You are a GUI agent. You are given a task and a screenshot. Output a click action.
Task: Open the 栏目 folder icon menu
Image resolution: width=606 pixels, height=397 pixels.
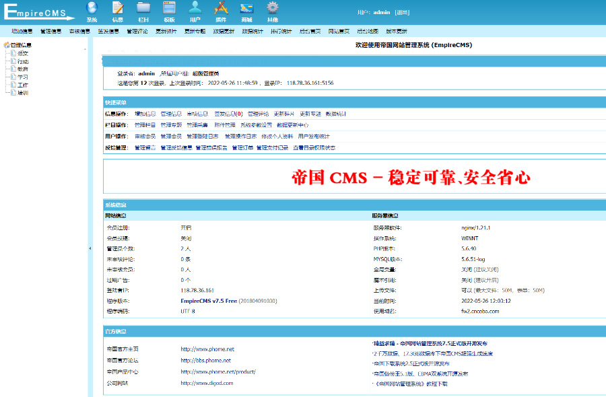point(143,11)
